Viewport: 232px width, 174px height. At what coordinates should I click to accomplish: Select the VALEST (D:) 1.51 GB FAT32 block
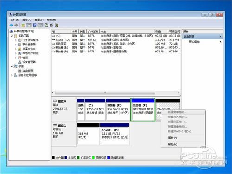(x=115, y=134)
